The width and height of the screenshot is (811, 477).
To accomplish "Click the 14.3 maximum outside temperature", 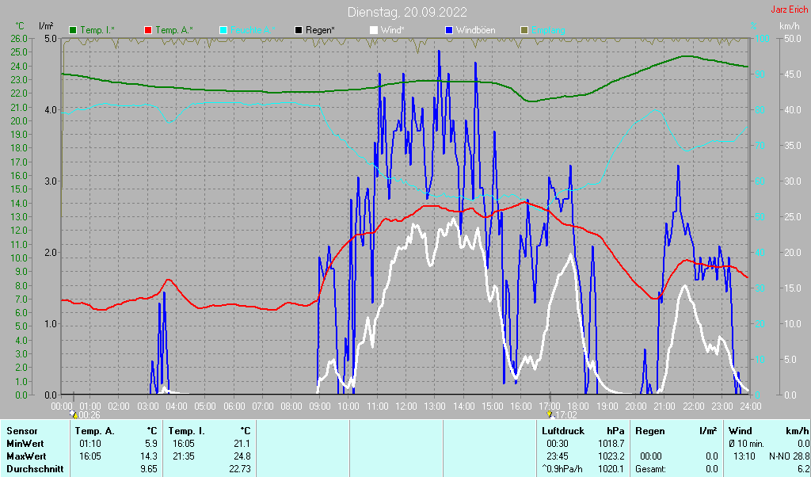I will pyautogui.click(x=149, y=457).
